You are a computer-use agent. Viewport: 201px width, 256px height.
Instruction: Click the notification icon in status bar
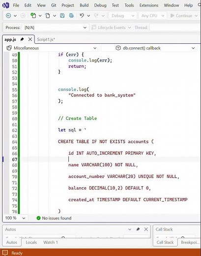(5, 253)
